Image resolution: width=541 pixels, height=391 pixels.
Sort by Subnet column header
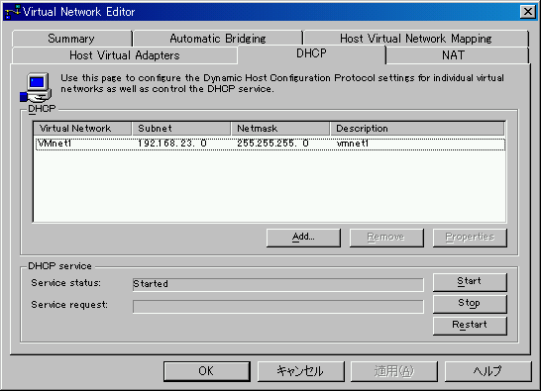point(181,129)
